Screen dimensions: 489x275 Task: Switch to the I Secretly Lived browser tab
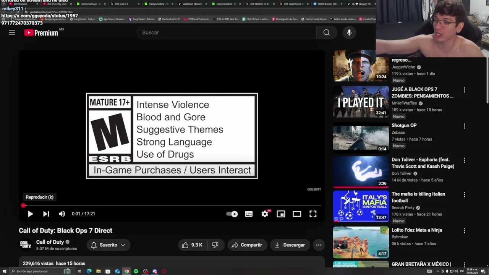[x=57, y=4]
